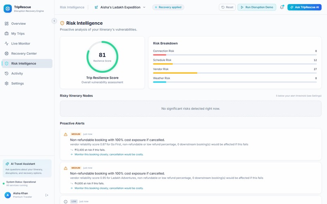
Task: Click the Ask TripRescue AI button
Action: [304, 7]
